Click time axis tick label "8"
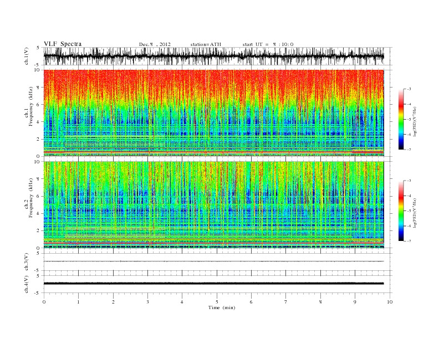The width and height of the screenshot is (439, 339). [x=320, y=302]
